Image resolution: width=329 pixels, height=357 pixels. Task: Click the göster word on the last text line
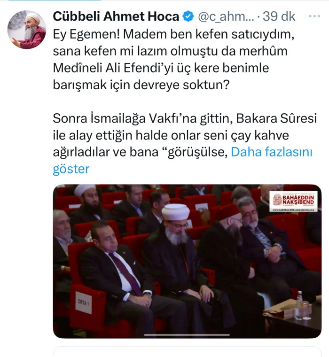tap(71, 169)
